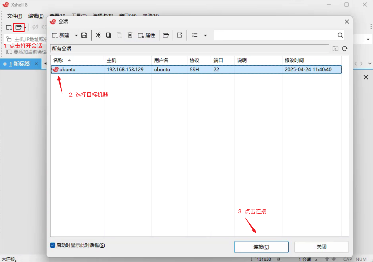Open the 属性 (Properties) toolbar item

coord(146,35)
